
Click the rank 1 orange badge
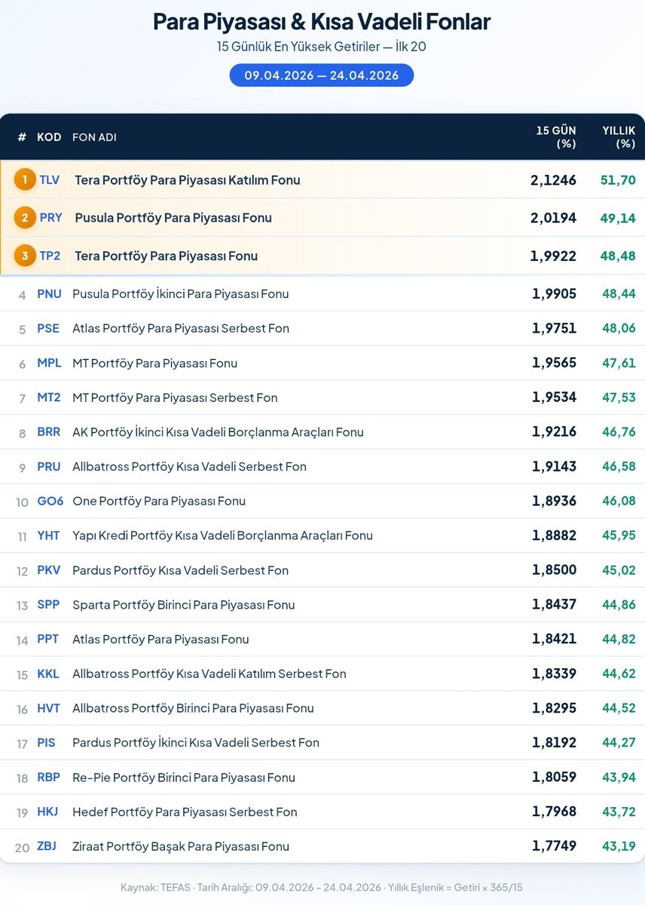click(25, 179)
